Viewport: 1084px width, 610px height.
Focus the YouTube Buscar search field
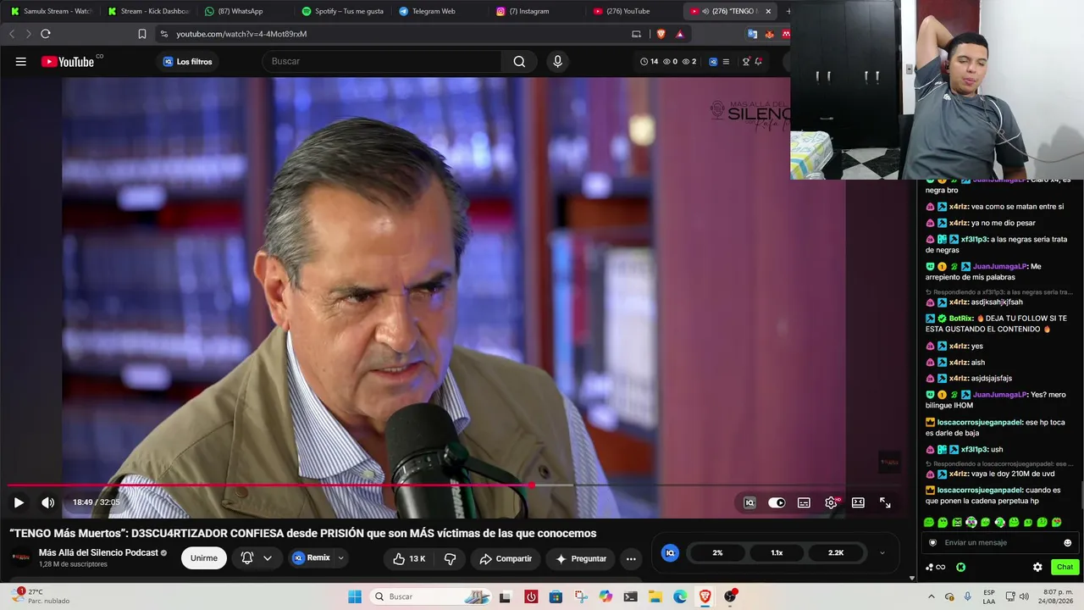pos(383,61)
